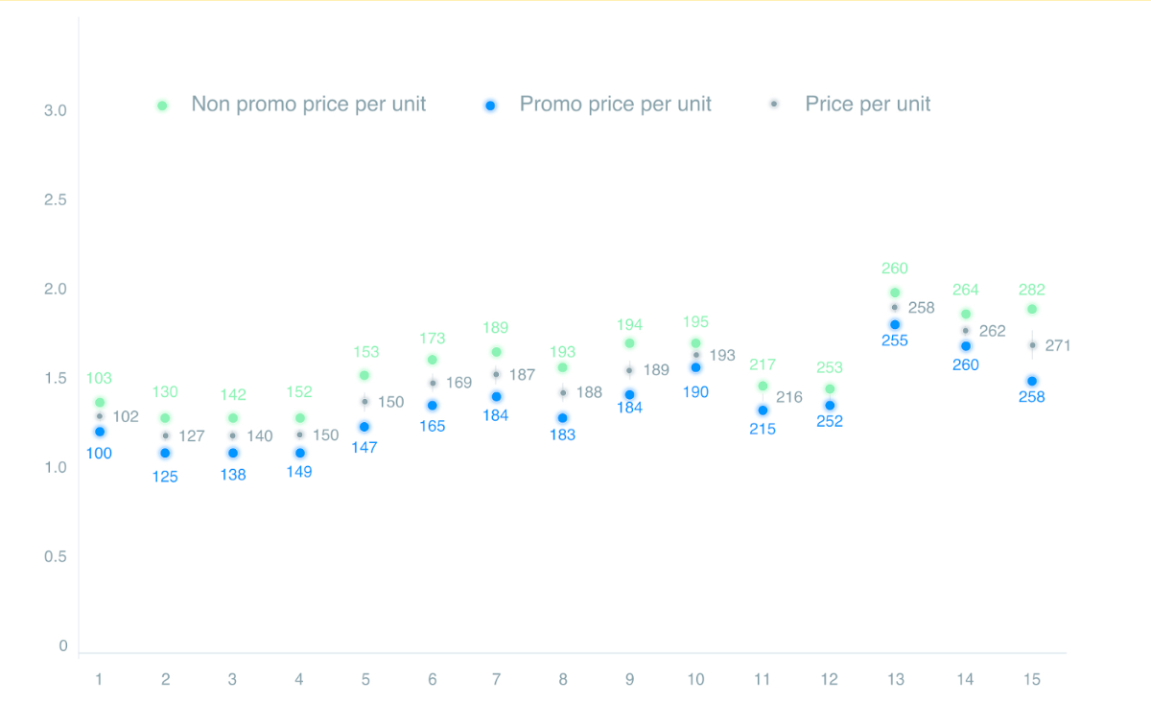Toggle the Promo price per unit legend
Image resolution: width=1151 pixels, height=727 pixels.
pos(599,105)
